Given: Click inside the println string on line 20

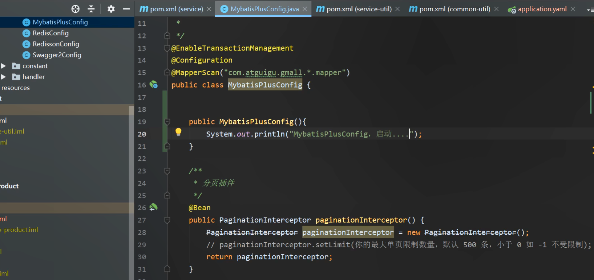Looking at the screenshot, I should (x=352, y=134).
